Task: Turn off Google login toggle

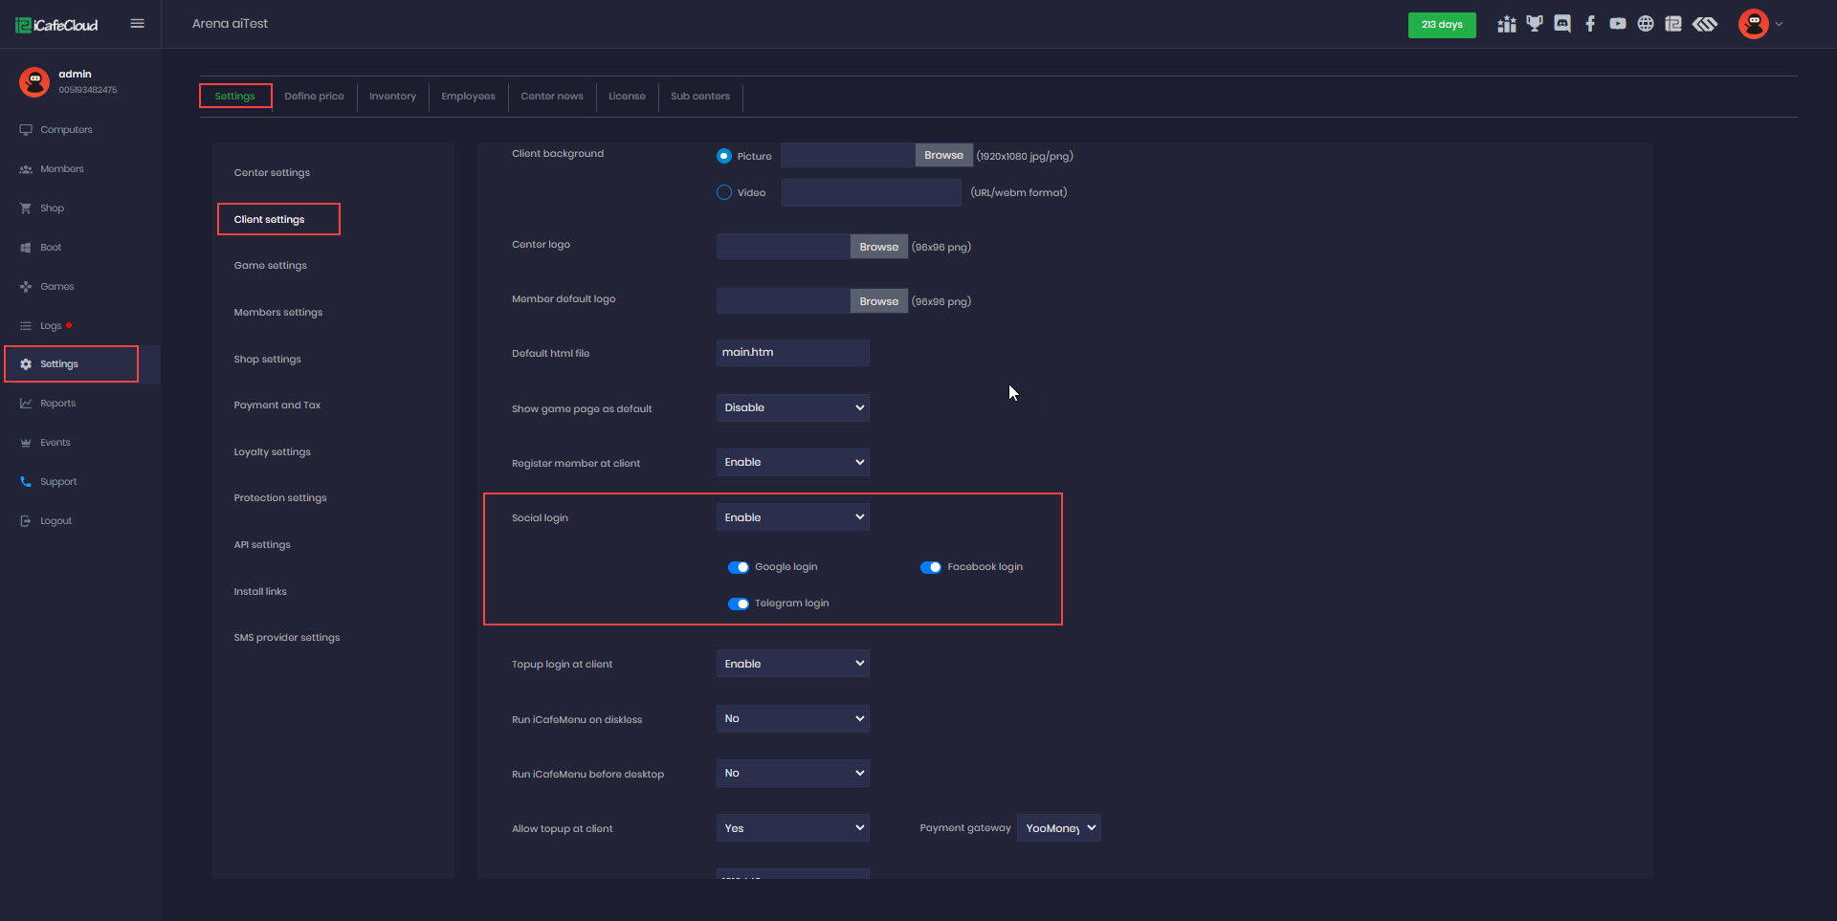Action: (739, 567)
